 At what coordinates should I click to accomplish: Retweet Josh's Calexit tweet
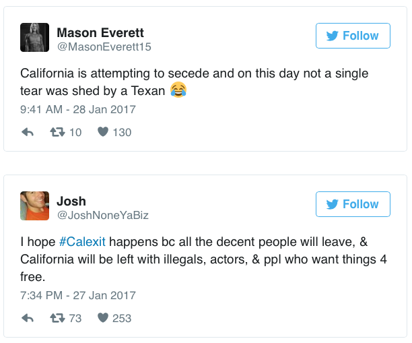pyautogui.click(x=57, y=318)
